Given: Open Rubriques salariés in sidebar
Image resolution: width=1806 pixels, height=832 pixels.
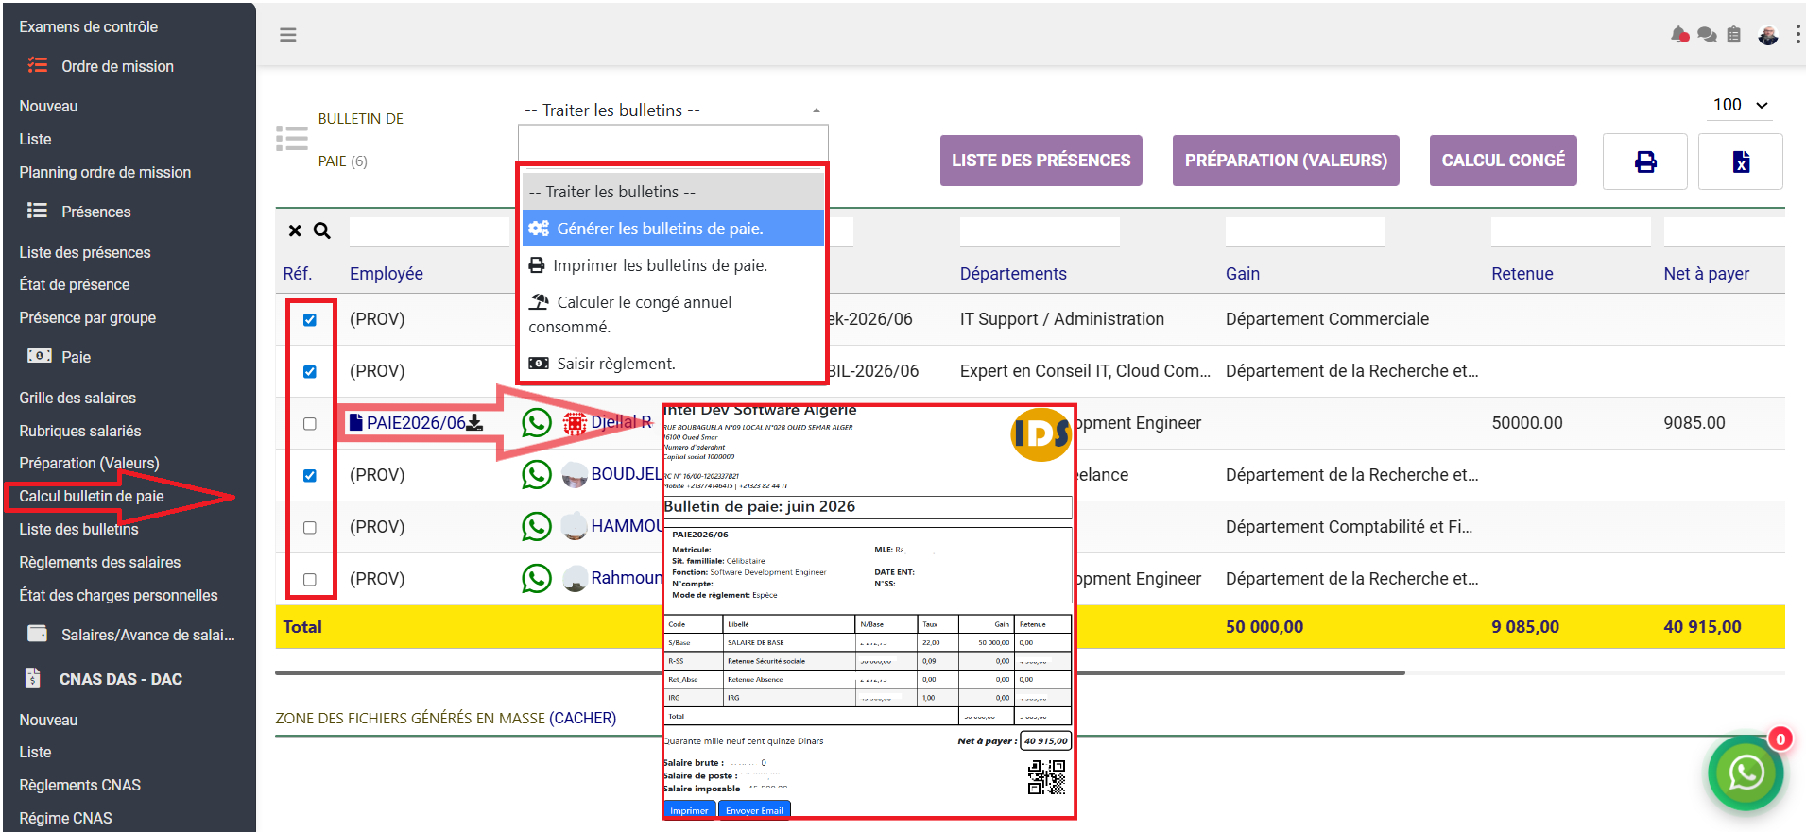Looking at the screenshot, I should pos(80,431).
